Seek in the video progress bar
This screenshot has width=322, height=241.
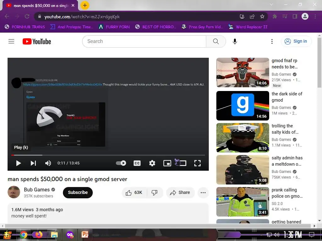click(108, 155)
